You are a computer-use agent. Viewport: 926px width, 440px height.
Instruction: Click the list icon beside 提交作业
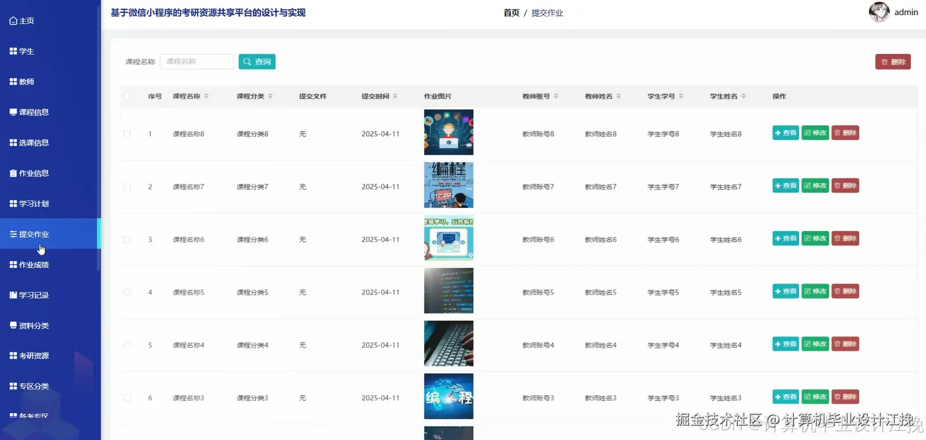coord(13,234)
